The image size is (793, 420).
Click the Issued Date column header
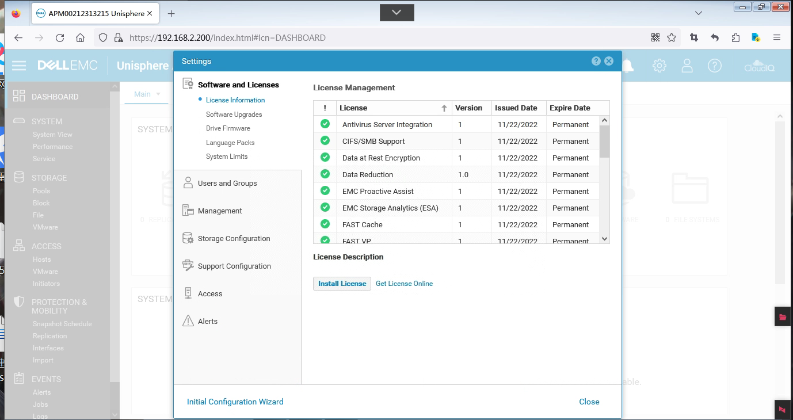coord(518,108)
